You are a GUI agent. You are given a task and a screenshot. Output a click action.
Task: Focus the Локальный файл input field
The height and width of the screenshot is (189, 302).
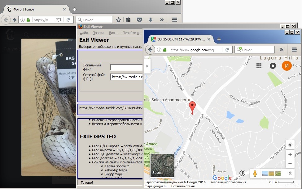126,67
